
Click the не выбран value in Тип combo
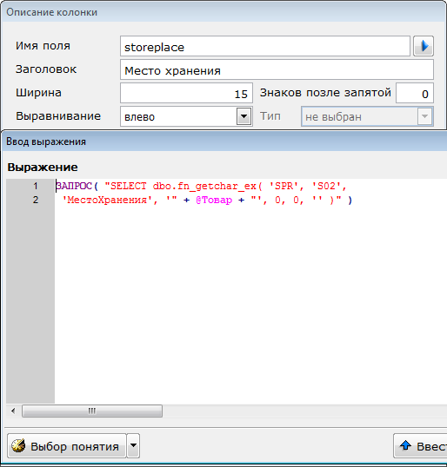click(333, 116)
